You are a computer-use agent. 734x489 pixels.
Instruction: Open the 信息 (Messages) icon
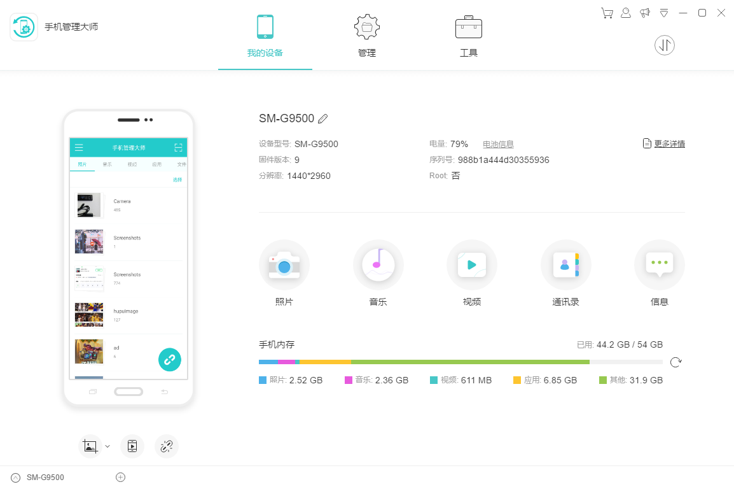(659, 264)
